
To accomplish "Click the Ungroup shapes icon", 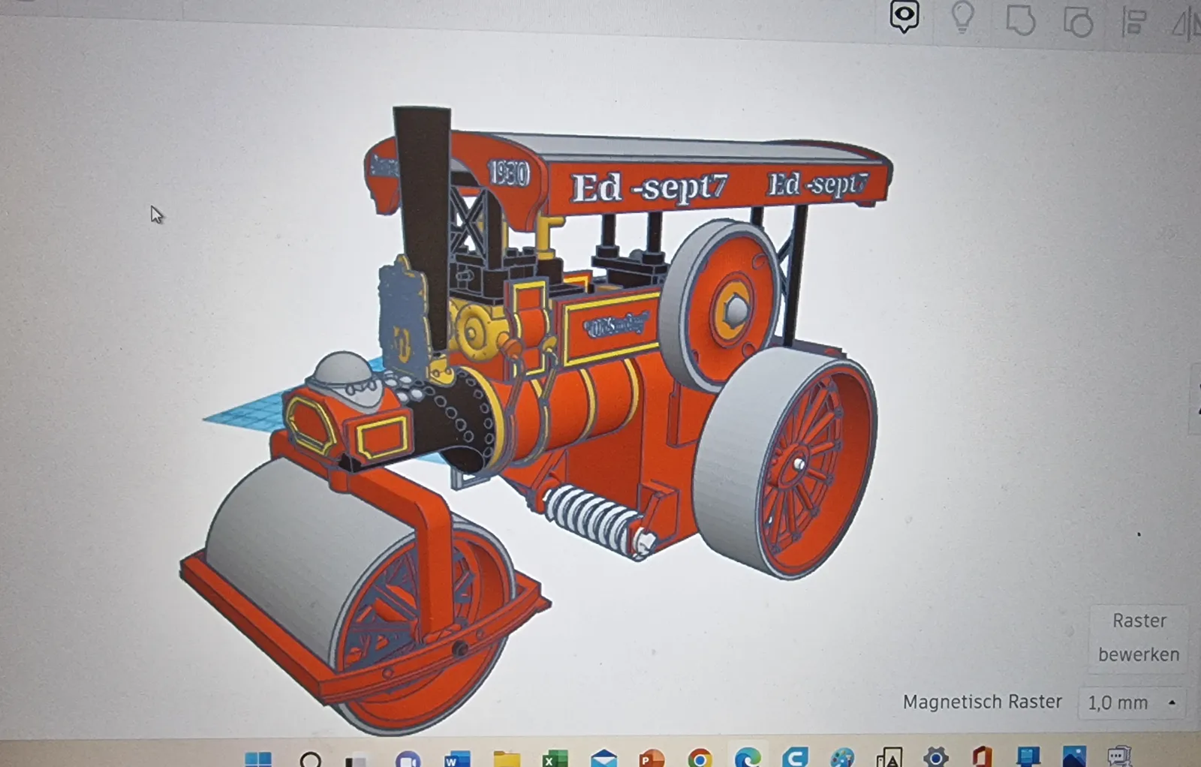I will point(1078,22).
